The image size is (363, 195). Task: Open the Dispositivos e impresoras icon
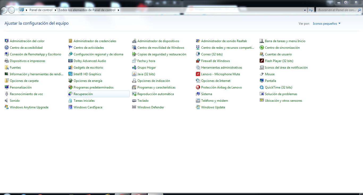pyautogui.click(x=7, y=61)
